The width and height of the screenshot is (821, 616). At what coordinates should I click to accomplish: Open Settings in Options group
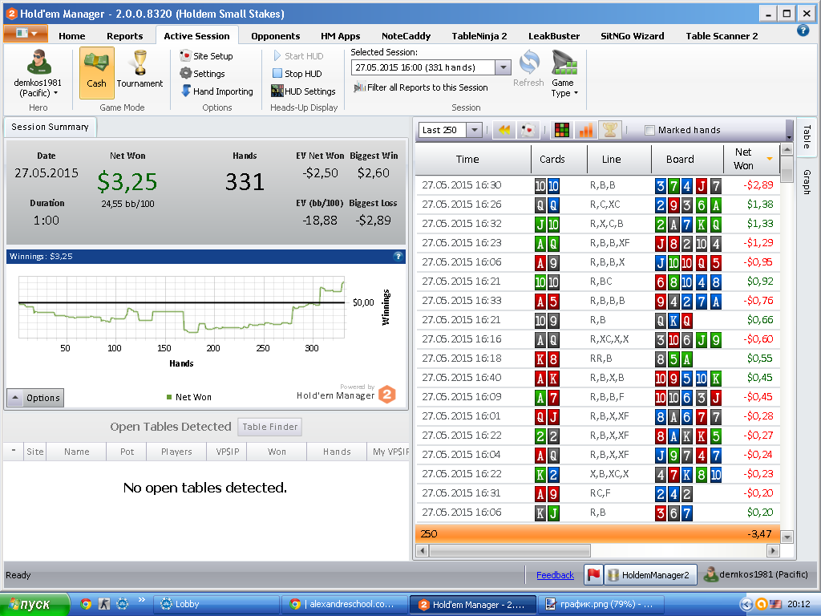pyautogui.click(x=203, y=74)
